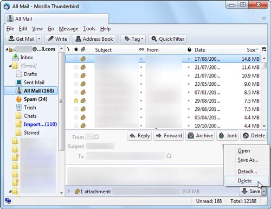Star the 11.6 MB message
Viewport: 271px width, 209px height.
pyautogui.click(x=76, y=67)
